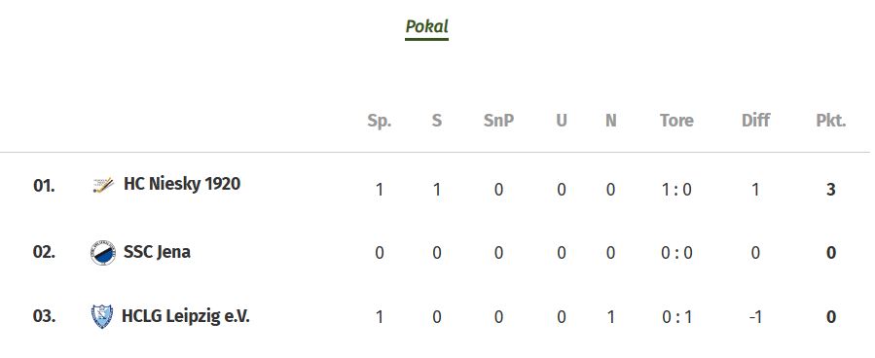The width and height of the screenshot is (875, 358).
Task: Select the Sp. column header
Action: (380, 121)
